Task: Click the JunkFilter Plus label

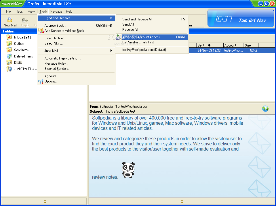Action: (x=25, y=69)
